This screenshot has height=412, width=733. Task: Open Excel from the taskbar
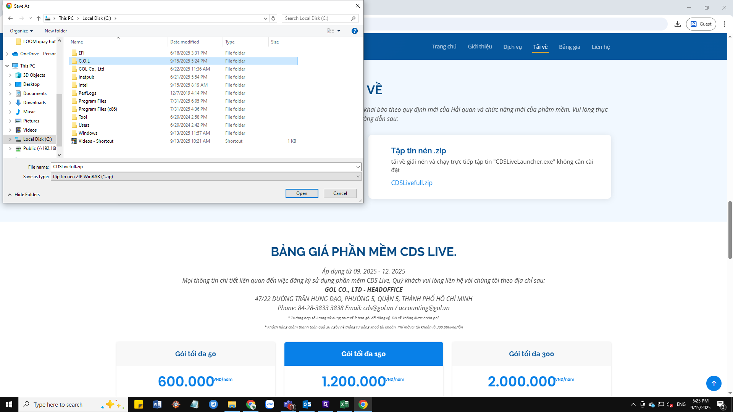344,404
